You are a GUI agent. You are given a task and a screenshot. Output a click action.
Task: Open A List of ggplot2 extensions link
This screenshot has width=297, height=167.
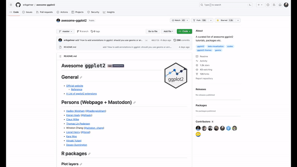coord(81,94)
